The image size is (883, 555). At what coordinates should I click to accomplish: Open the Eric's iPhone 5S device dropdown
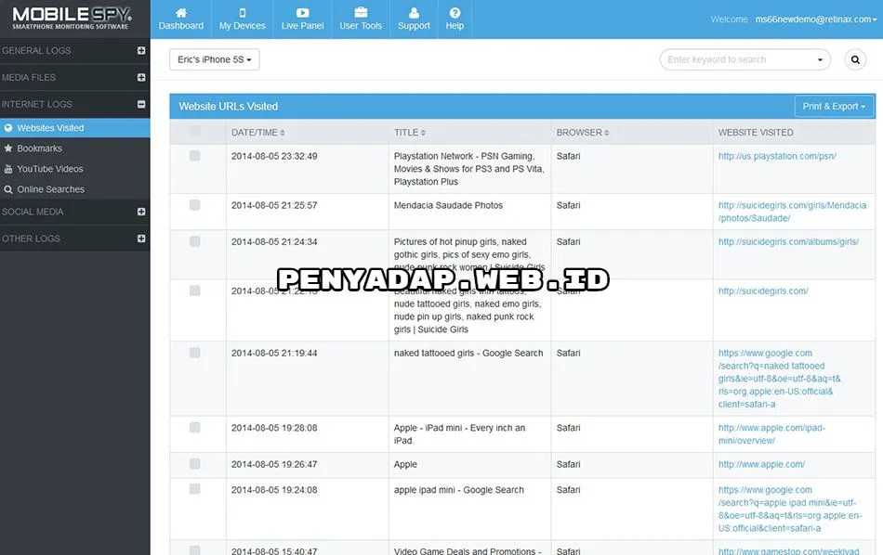pos(215,59)
